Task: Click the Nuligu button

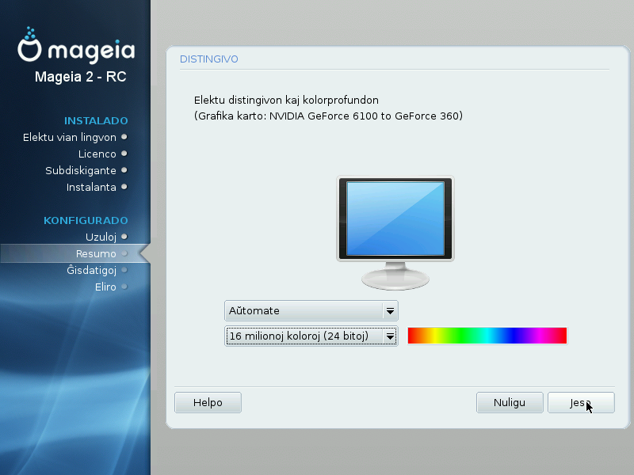Action: click(x=510, y=402)
